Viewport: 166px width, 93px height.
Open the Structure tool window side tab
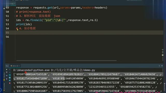pos(4,76)
